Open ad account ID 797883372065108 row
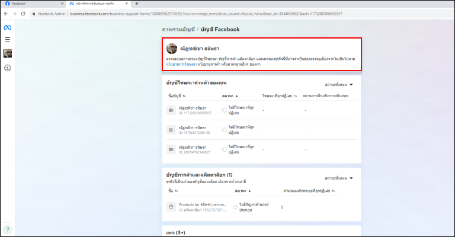455x237 pixels. click(261, 130)
